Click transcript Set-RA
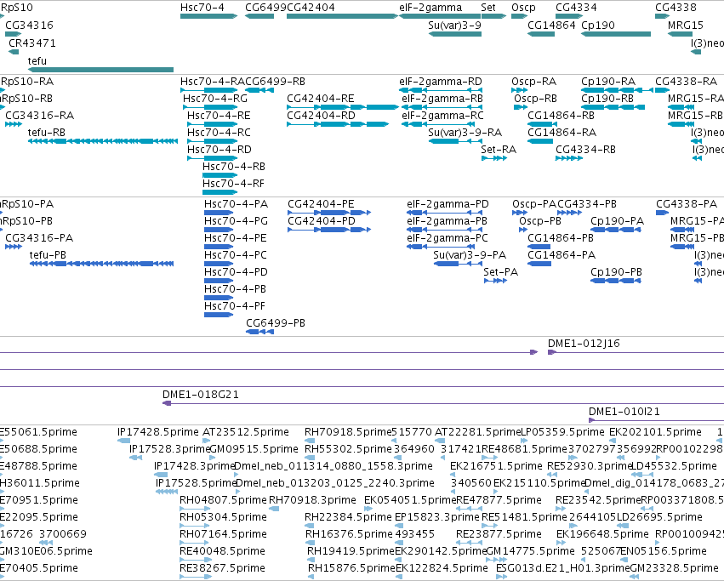 point(494,158)
